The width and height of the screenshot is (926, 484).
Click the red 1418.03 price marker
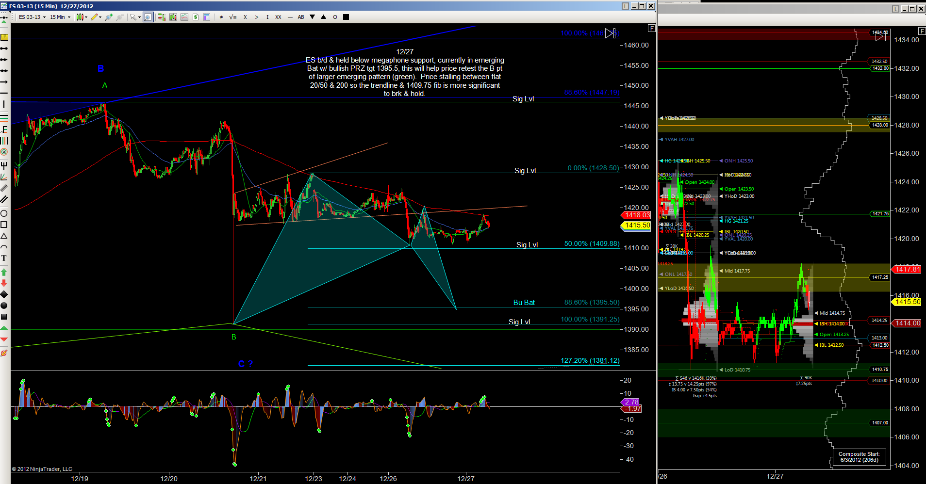pyautogui.click(x=637, y=215)
